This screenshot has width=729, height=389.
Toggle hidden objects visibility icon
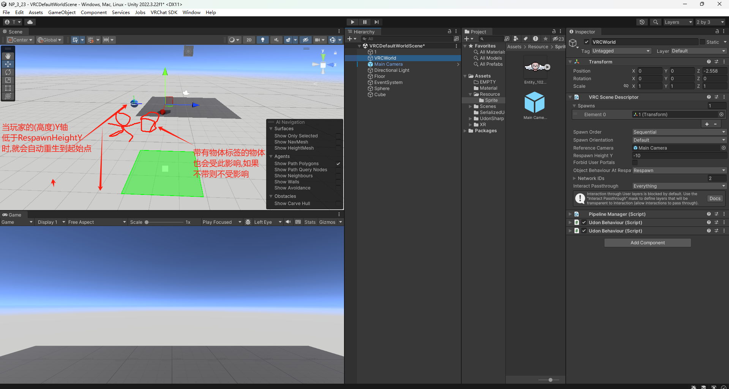[306, 40]
